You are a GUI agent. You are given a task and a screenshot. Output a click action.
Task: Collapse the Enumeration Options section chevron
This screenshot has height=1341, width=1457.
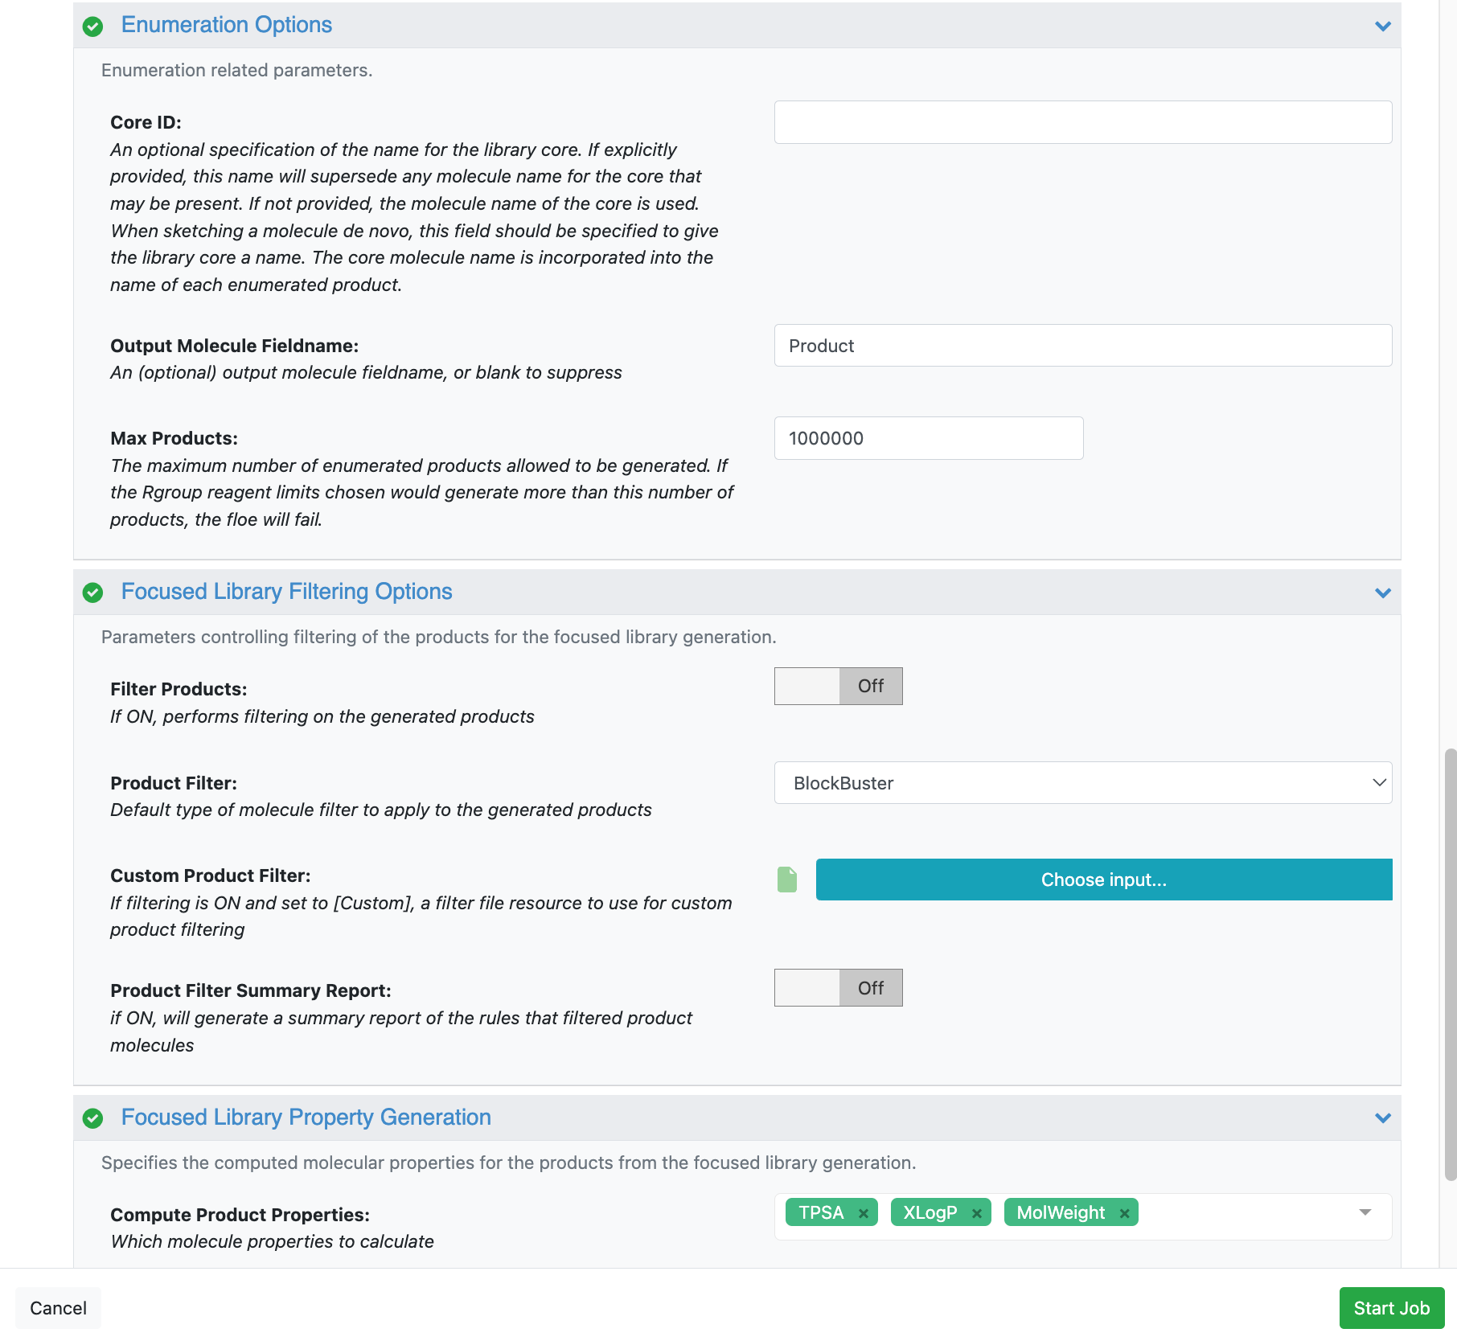point(1382,27)
